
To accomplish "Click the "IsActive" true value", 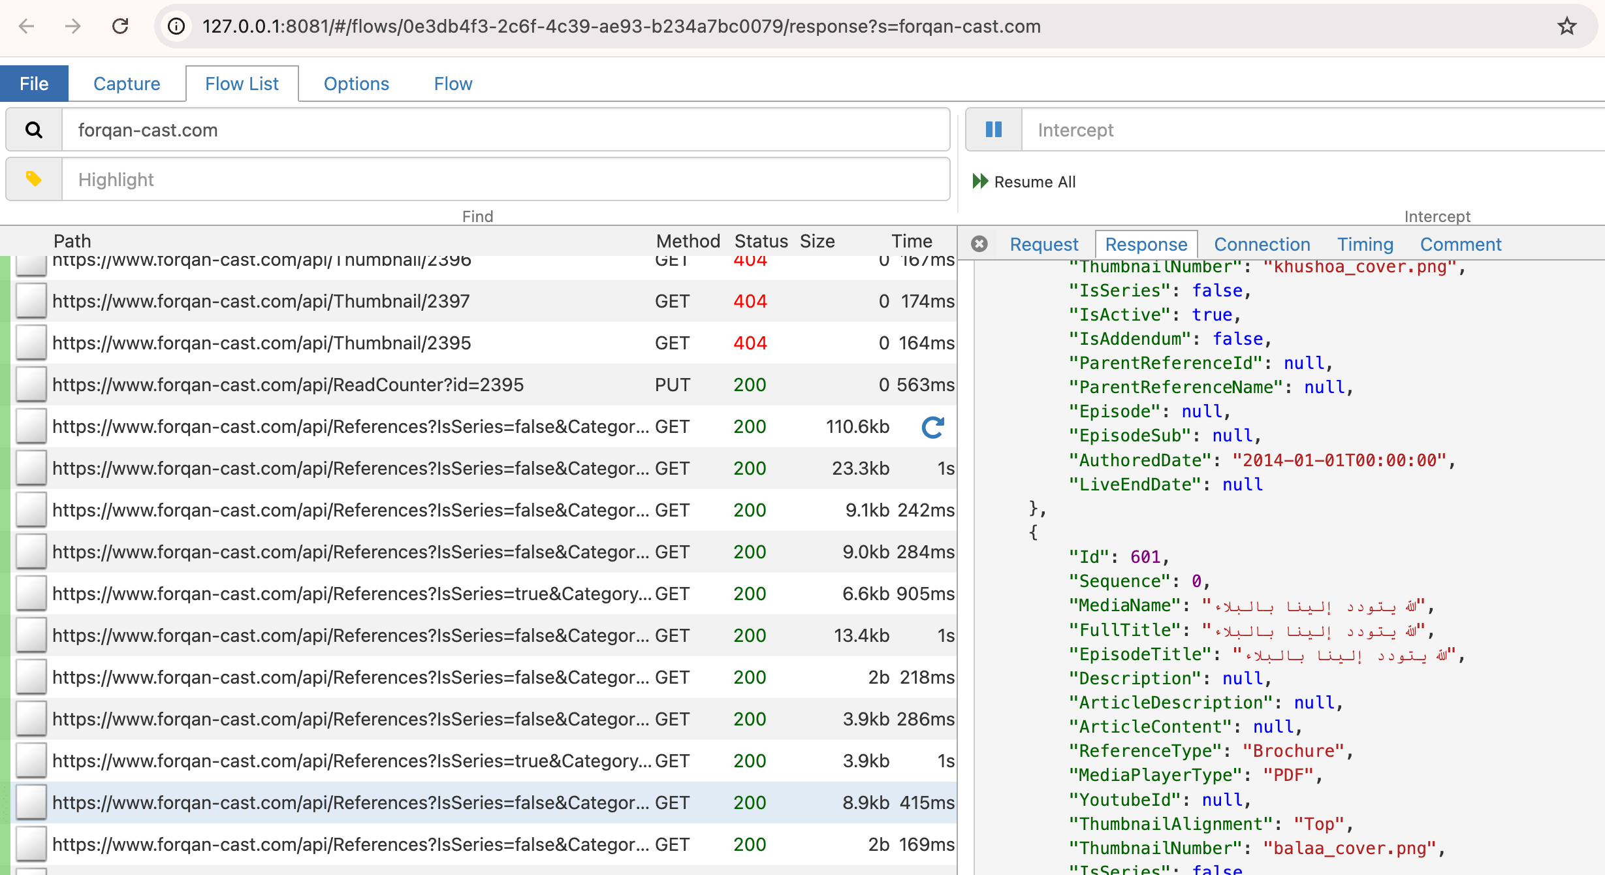I will [1212, 315].
